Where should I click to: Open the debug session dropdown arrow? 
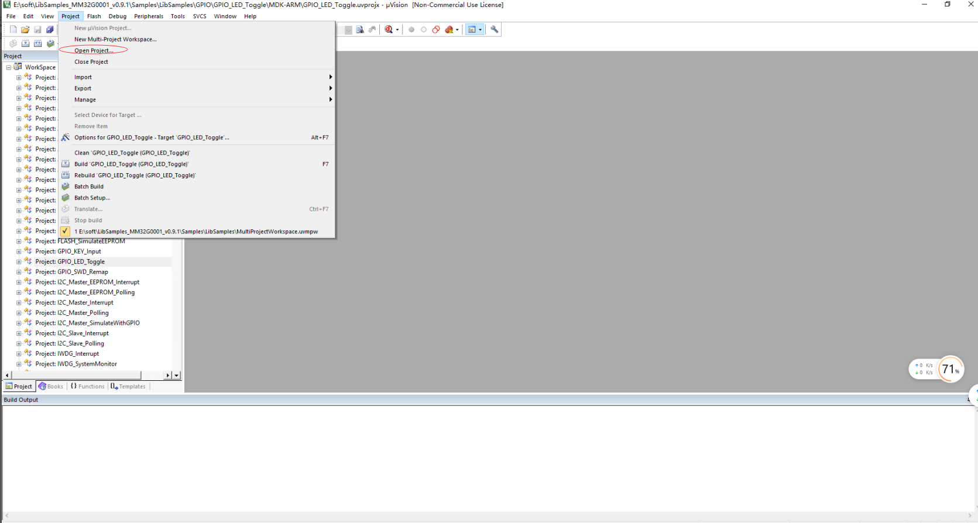(x=397, y=30)
